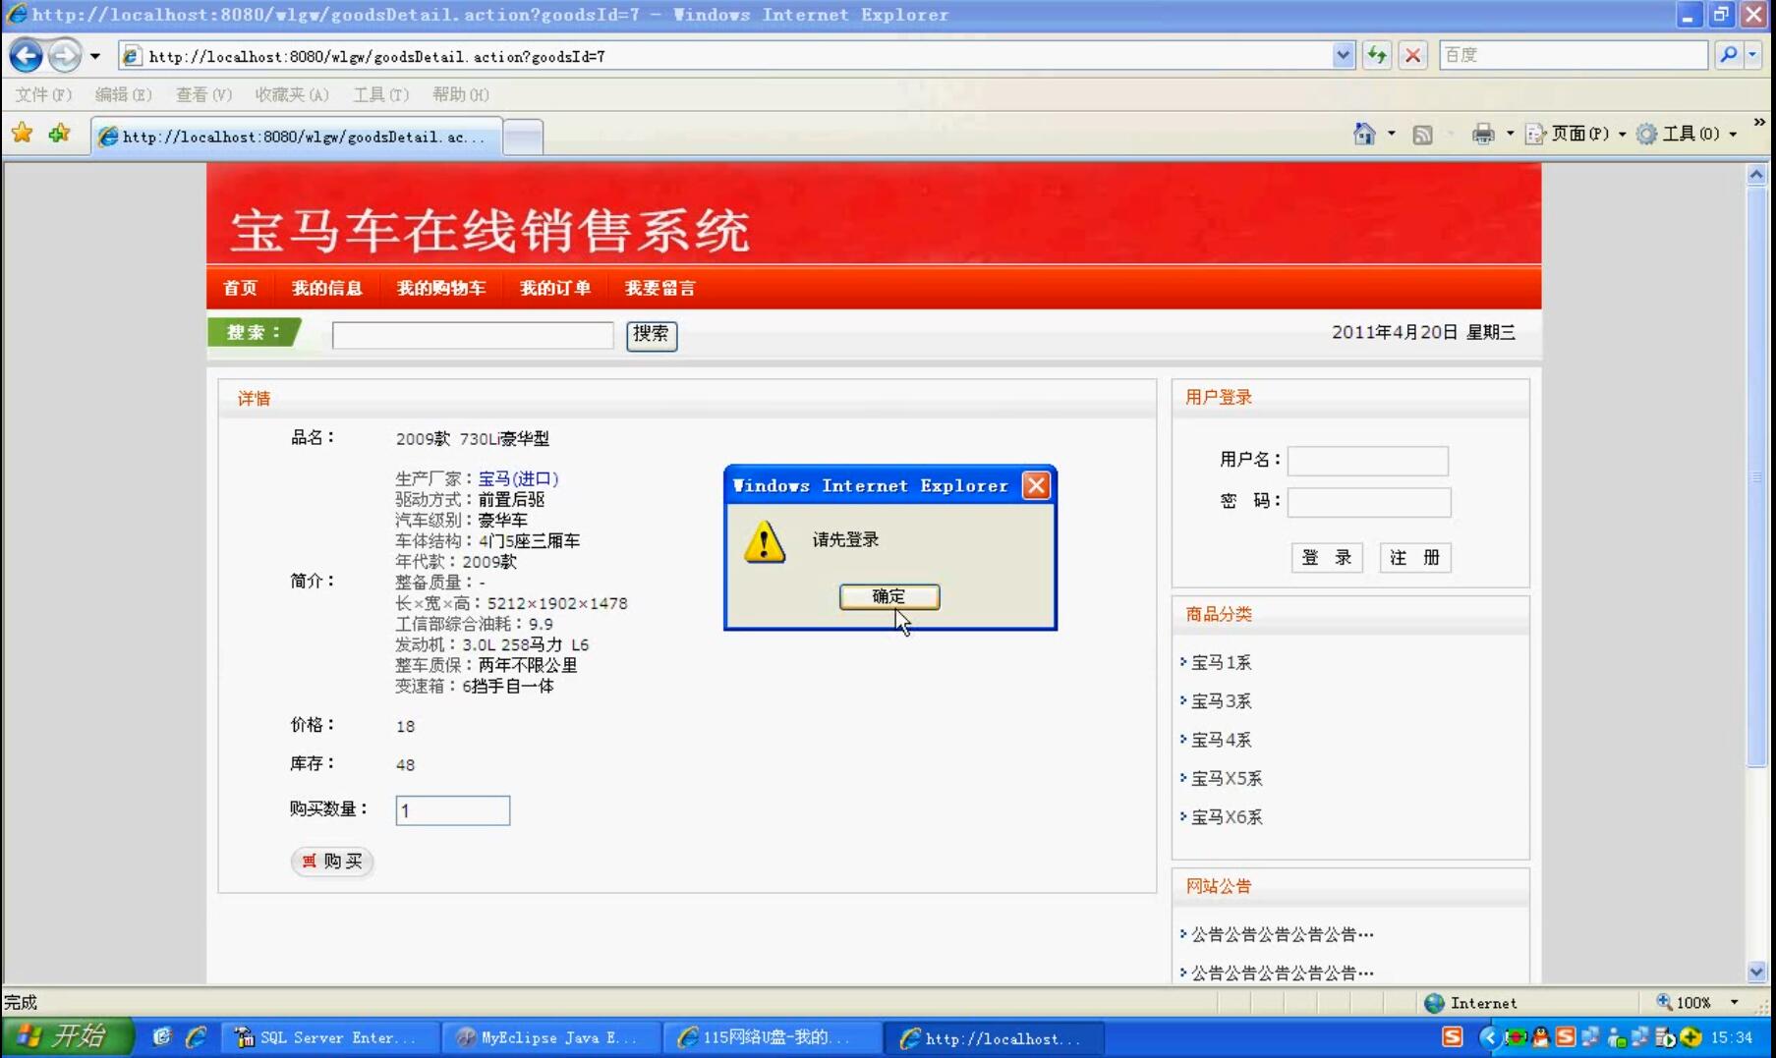
Task: Click the site search text field
Action: pyautogui.click(x=473, y=335)
